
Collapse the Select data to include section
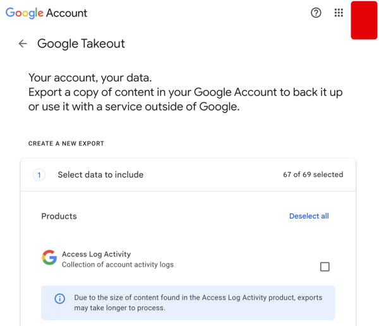pyautogui.click(x=100, y=175)
